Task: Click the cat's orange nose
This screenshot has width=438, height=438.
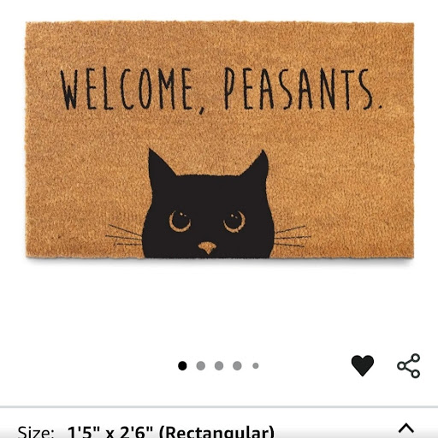Action: click(207, 247)
